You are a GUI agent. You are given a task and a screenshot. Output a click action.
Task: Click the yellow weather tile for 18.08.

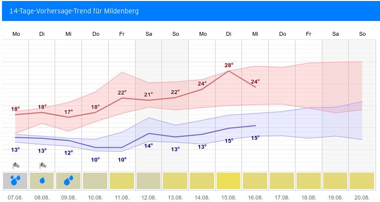pyautogui.click(x=308, y=181)
